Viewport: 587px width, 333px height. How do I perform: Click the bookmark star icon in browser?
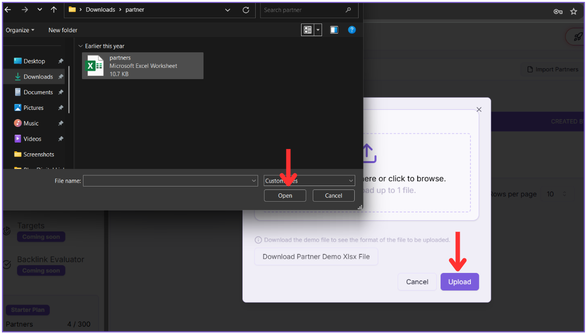(x=574, y=11)
